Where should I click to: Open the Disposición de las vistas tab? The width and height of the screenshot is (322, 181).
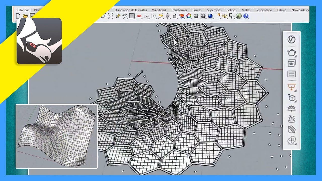(x=131, y=10)
